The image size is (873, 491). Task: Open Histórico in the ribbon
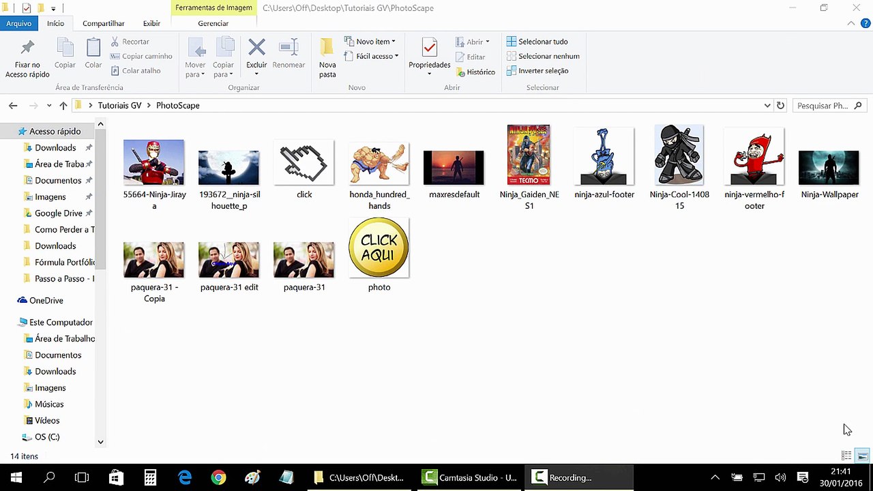point(475,72)
